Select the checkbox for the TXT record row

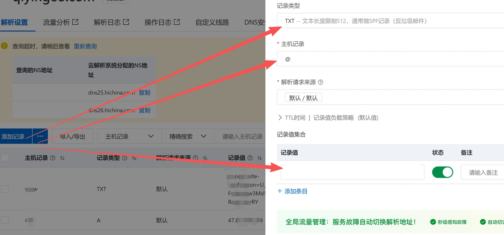[x=5, y=189]
